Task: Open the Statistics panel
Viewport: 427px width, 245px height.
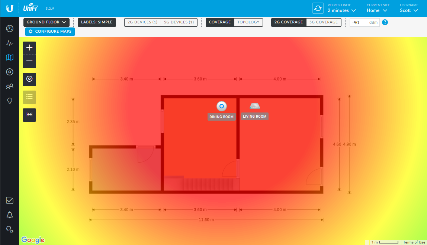Action: click(10, 43)
